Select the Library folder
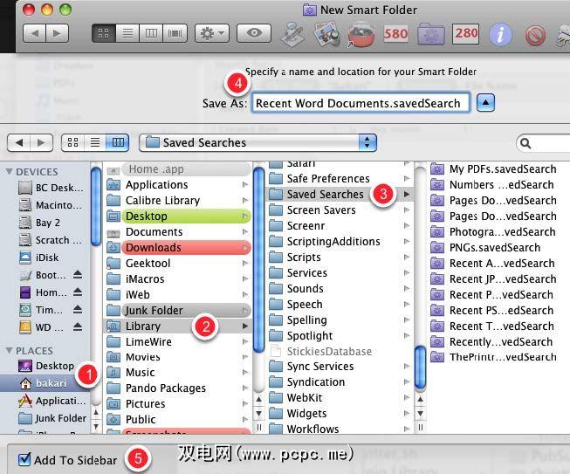The image size is (570, 474). pos(142,326)
